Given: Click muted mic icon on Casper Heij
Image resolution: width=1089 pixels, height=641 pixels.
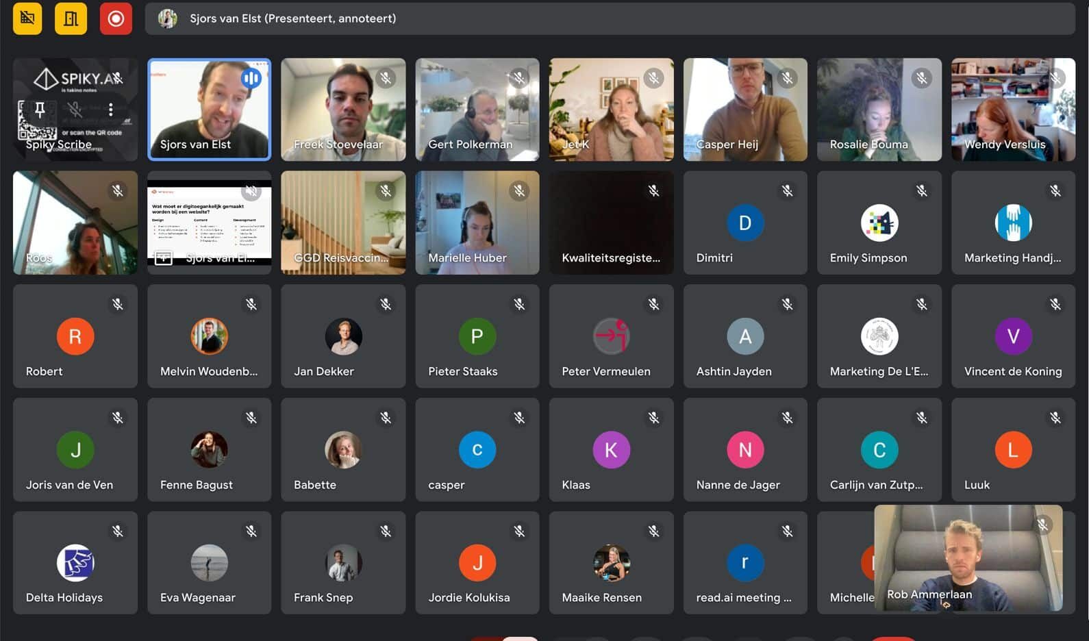Looking at the screenshot, I should coord(788,78).
